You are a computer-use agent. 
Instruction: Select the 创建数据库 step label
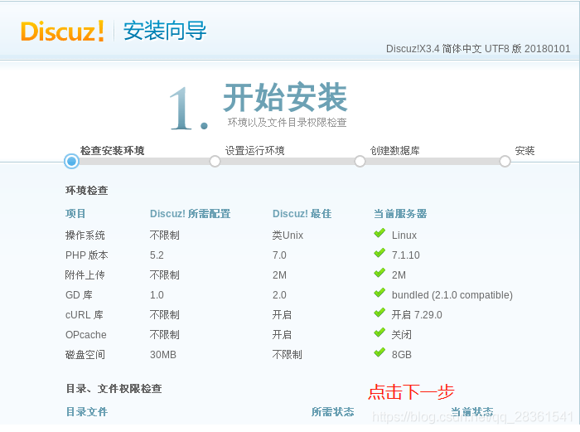tap(394, 151)
